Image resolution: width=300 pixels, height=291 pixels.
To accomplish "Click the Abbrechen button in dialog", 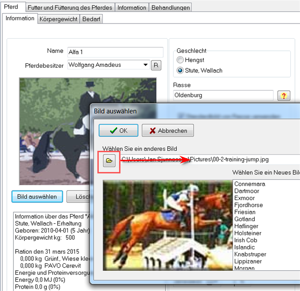I will point(168,131).
